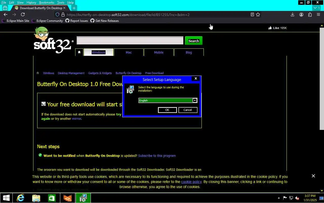Open the View menu
This screenshot has height=203, width=324.
(20, 3)
